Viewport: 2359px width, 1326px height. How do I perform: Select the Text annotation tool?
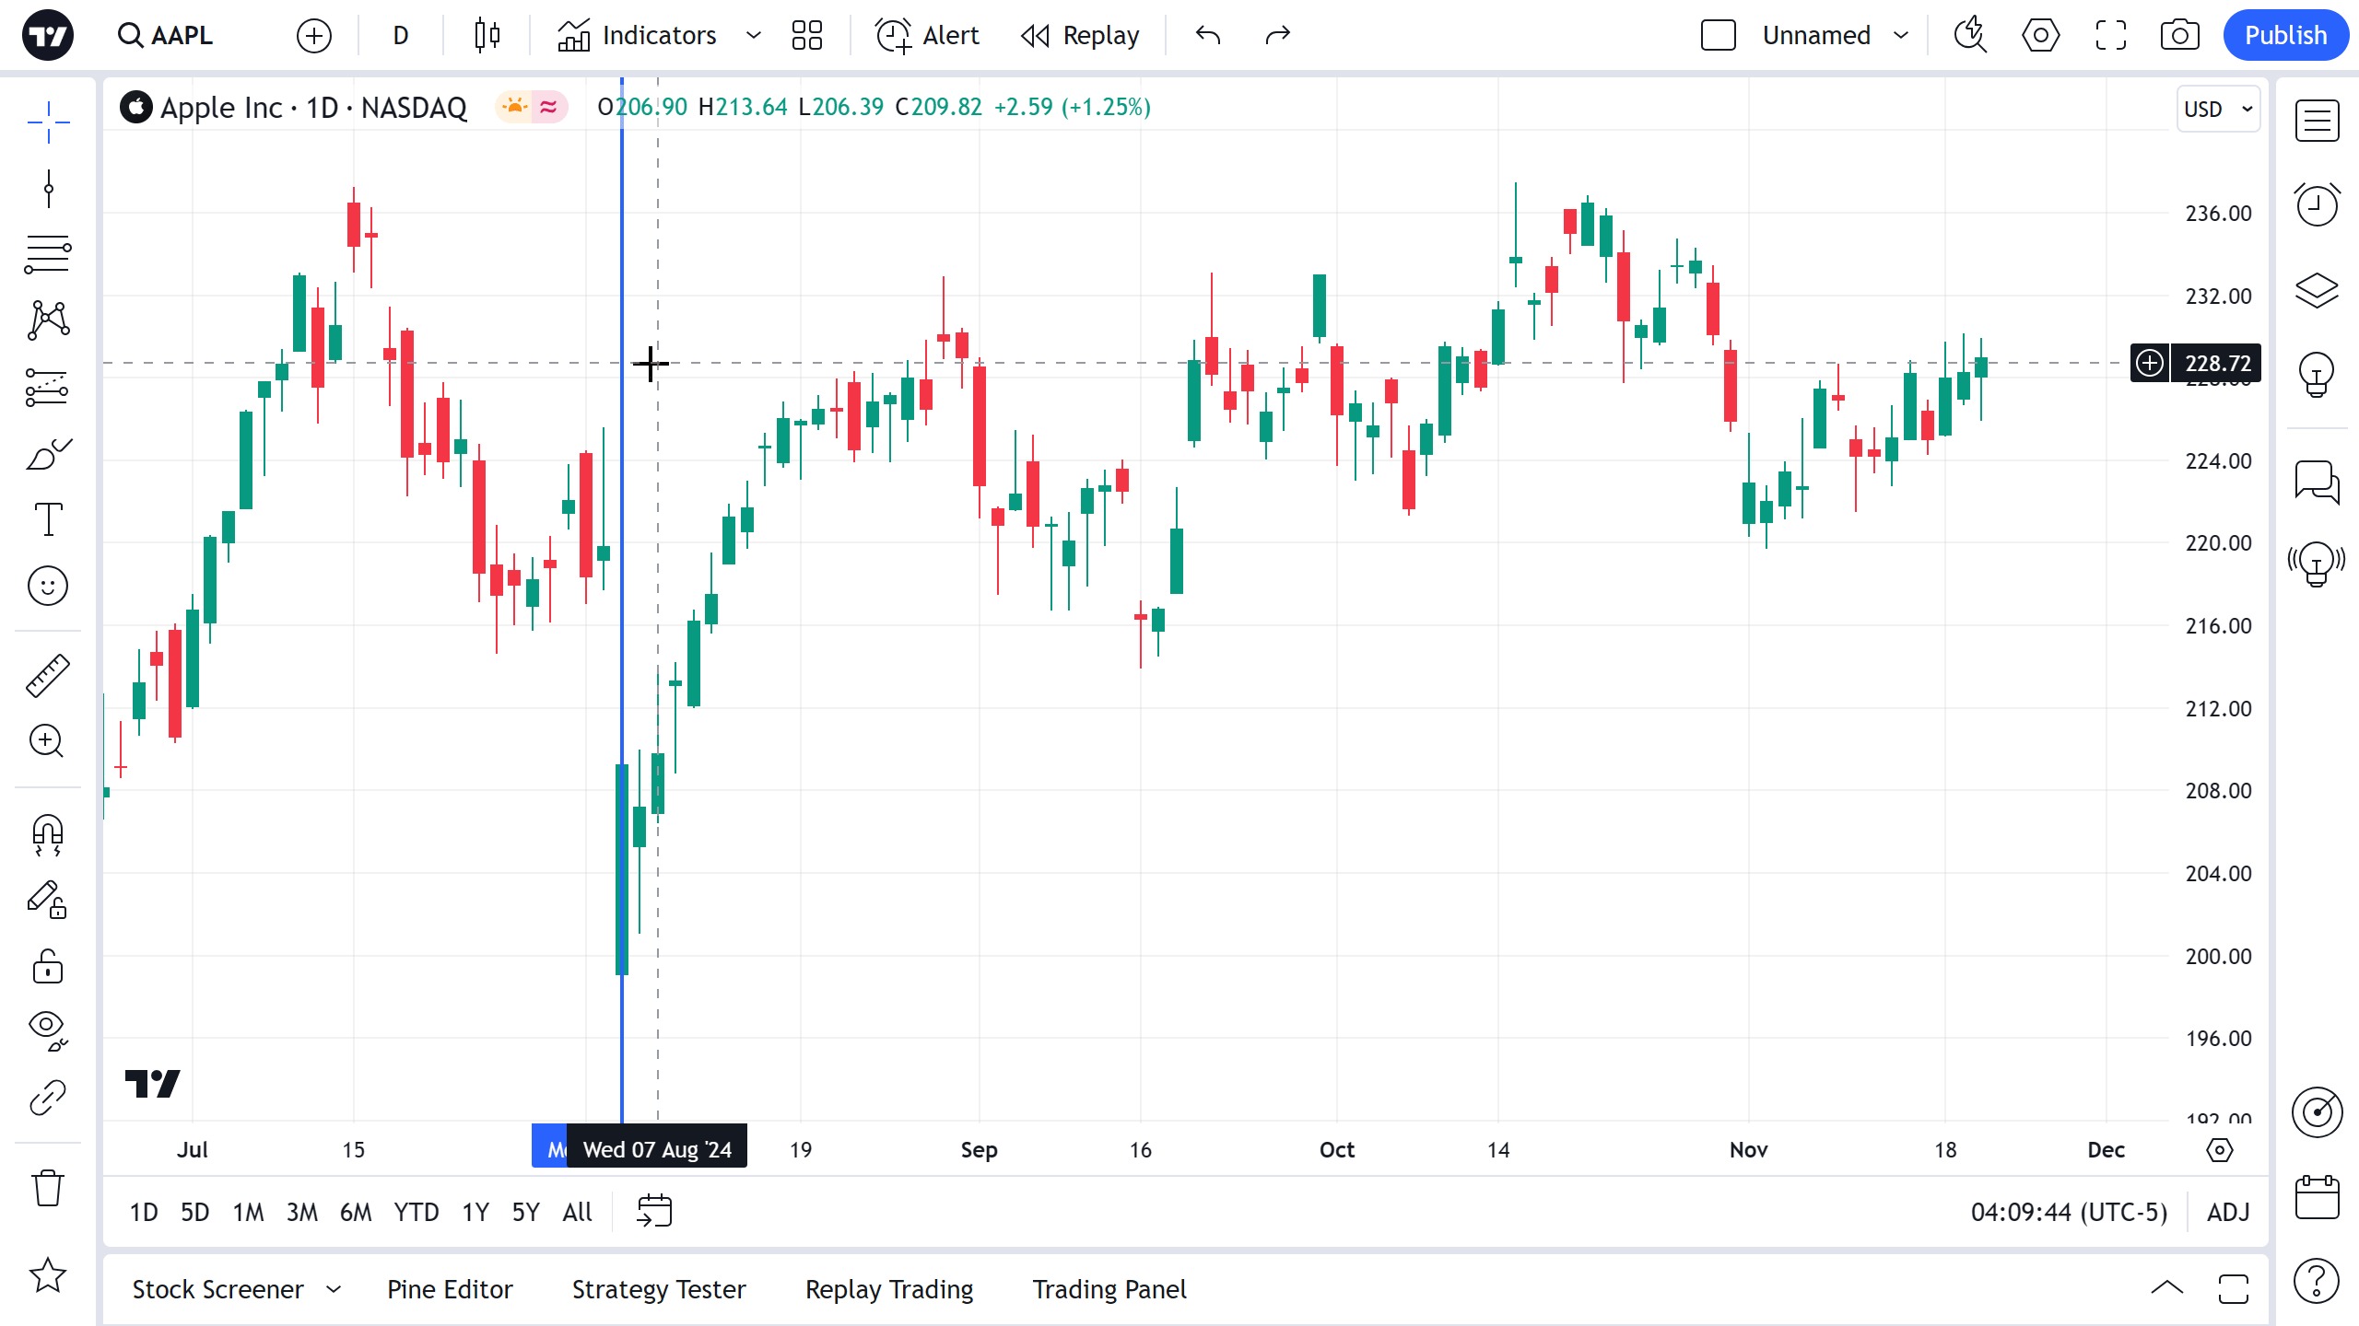48,519
